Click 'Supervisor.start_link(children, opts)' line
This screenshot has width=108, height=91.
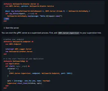coord(25,83)
